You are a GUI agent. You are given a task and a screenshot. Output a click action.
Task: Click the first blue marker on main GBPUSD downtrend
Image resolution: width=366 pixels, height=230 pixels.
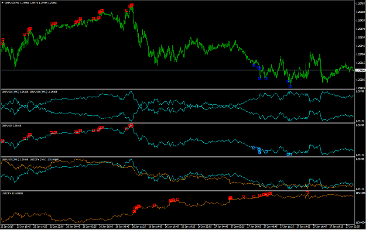254,66
